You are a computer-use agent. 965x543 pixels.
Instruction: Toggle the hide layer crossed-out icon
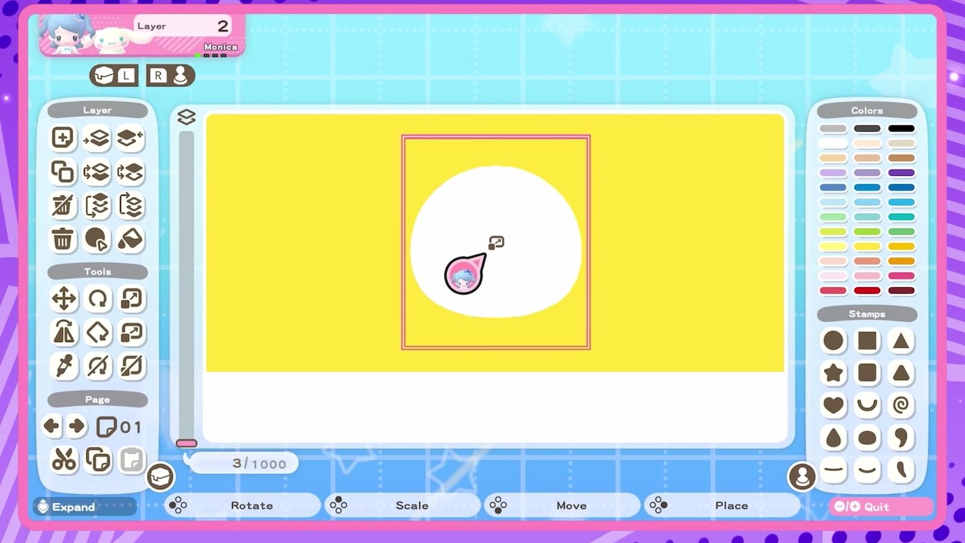tap(63, 206)
